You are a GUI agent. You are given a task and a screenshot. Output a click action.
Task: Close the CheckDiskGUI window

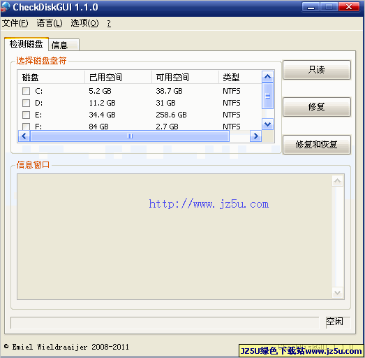pos(349,7)
